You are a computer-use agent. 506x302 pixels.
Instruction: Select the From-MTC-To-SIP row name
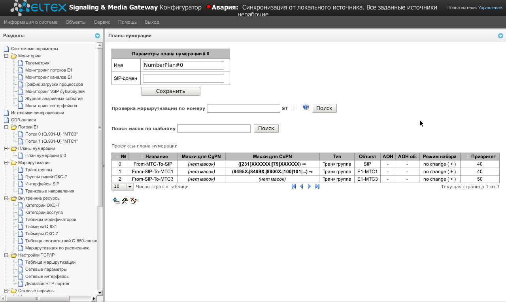[x=153, y=164]
